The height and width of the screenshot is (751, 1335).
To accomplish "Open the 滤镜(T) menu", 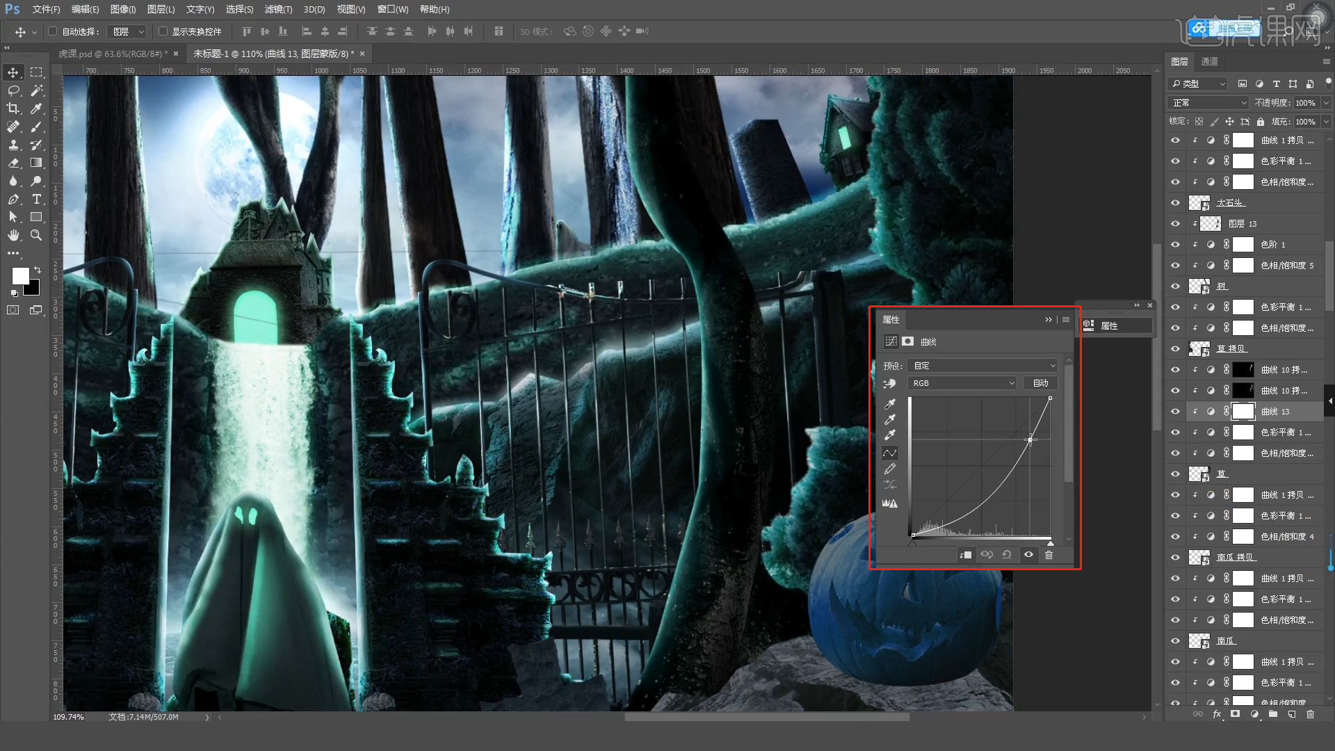I will (x=278, y=9).
